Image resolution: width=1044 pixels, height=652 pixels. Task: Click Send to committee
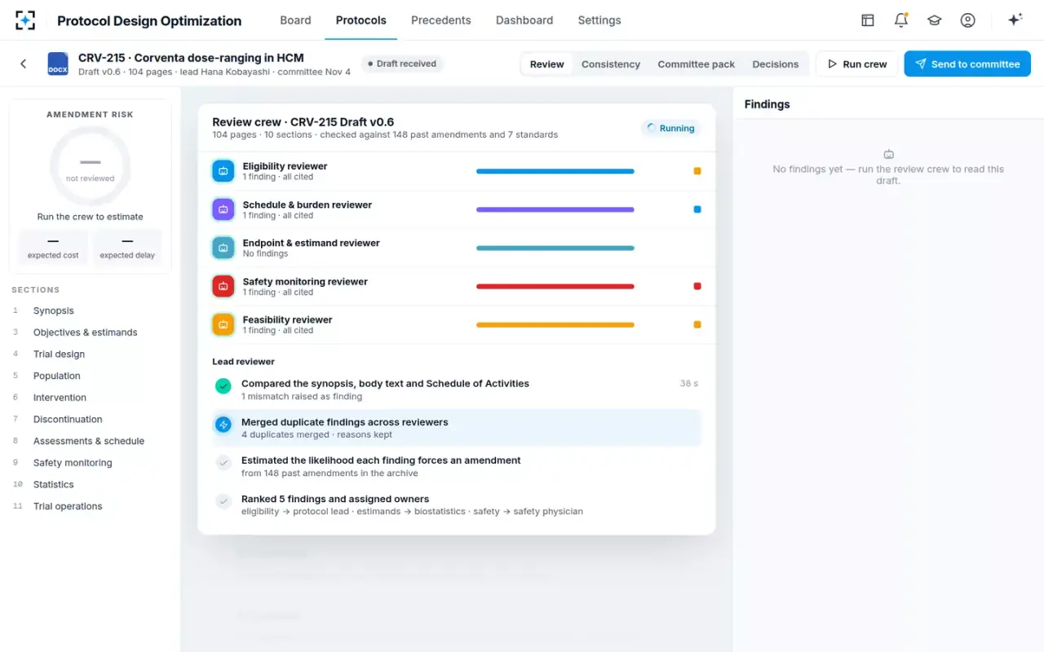point(967,64)
